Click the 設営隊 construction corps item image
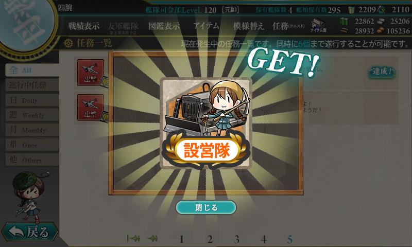 coord(205,123)
